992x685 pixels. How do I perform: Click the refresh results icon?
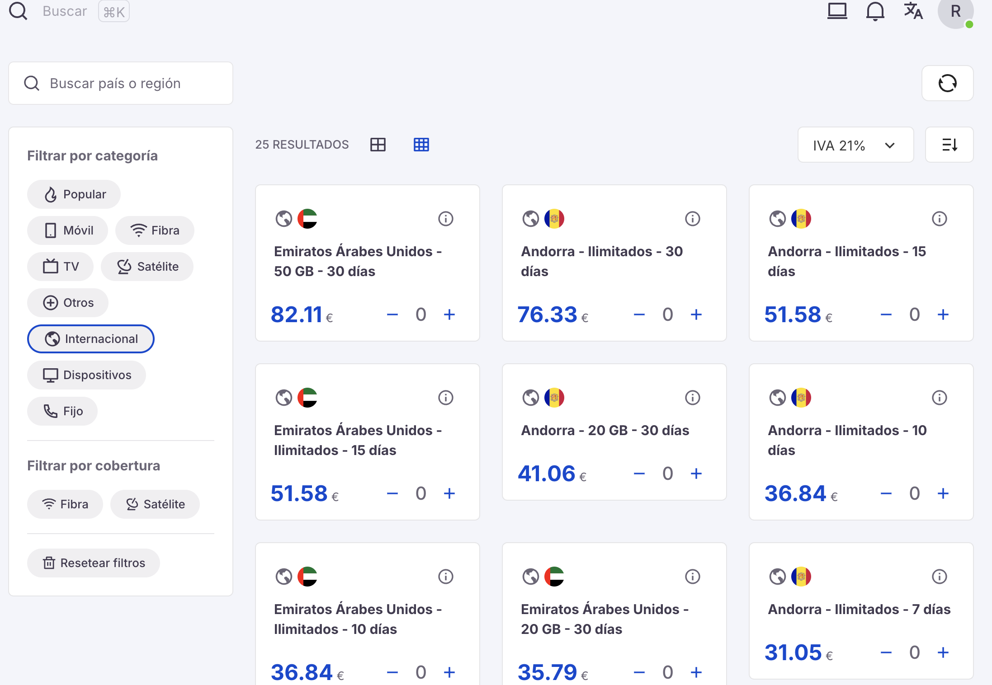(947, 83)
